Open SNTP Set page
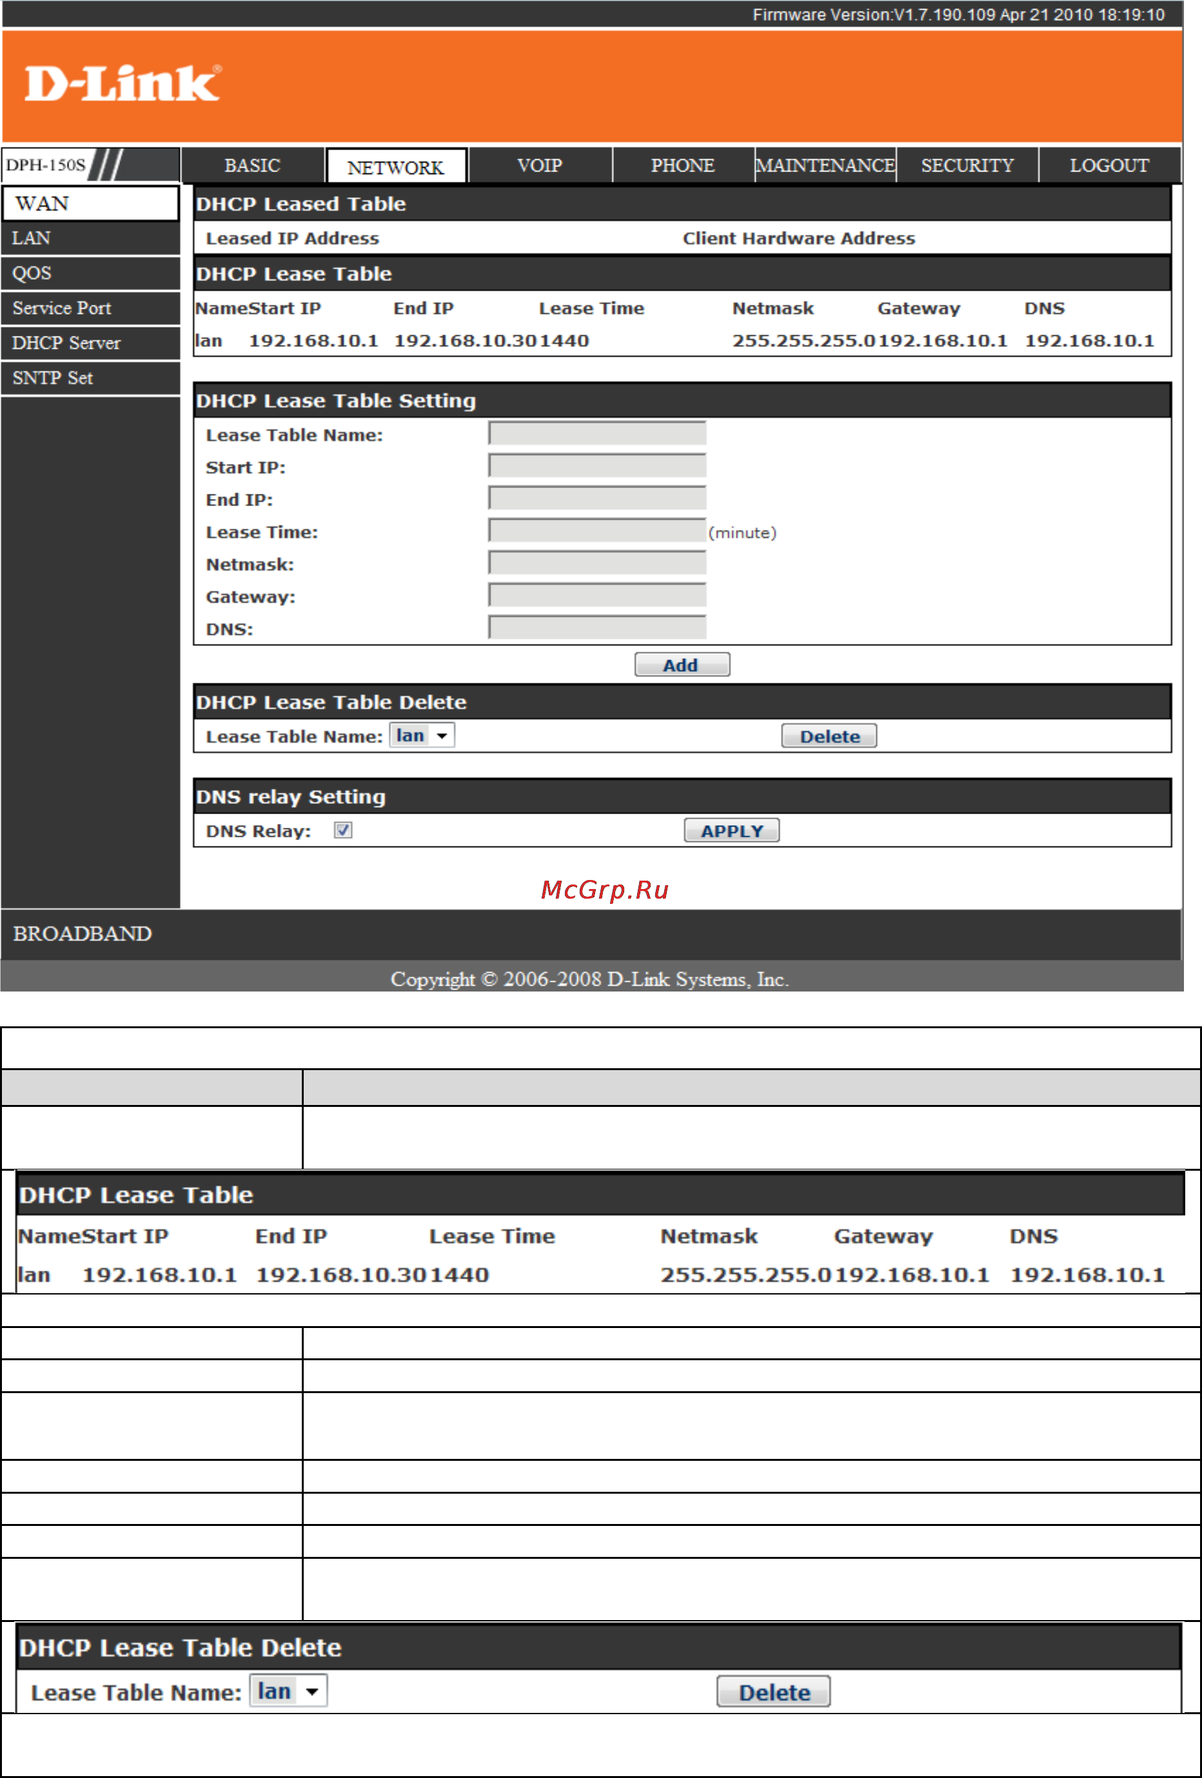The image size is (1202, 1778). 90,378
